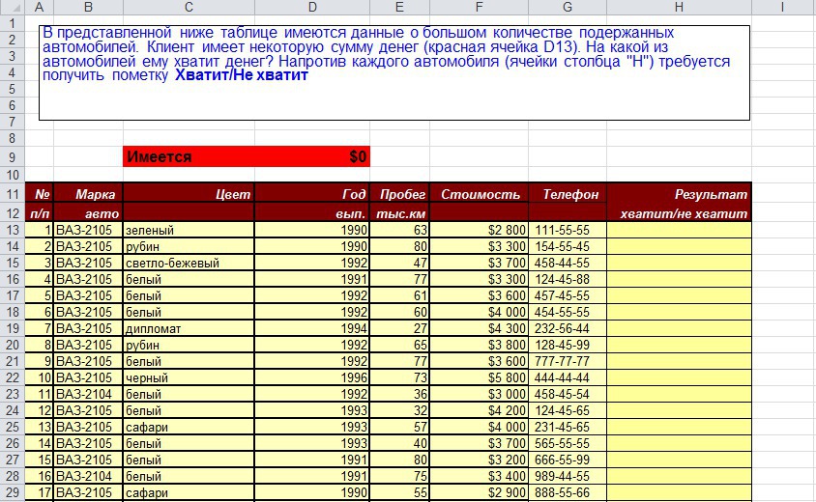Click the phone cell '777-77-77'
Screen dimensions: 816x502
pos(568,361)
